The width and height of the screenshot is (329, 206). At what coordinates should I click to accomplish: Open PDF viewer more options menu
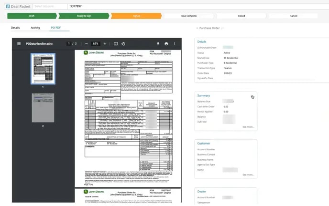[x=175, y=44]
